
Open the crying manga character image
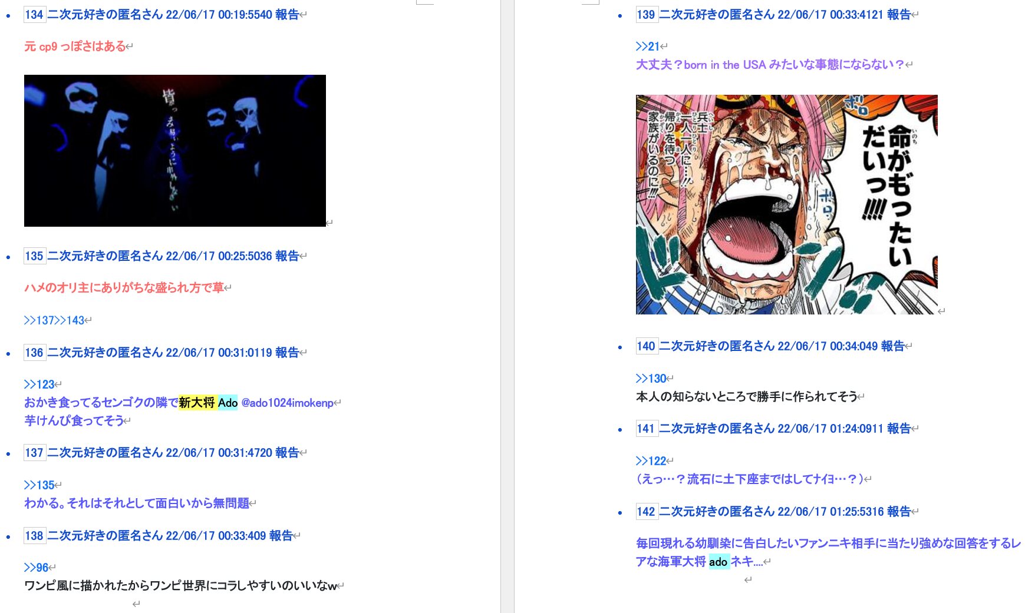[x=787, y=204]
